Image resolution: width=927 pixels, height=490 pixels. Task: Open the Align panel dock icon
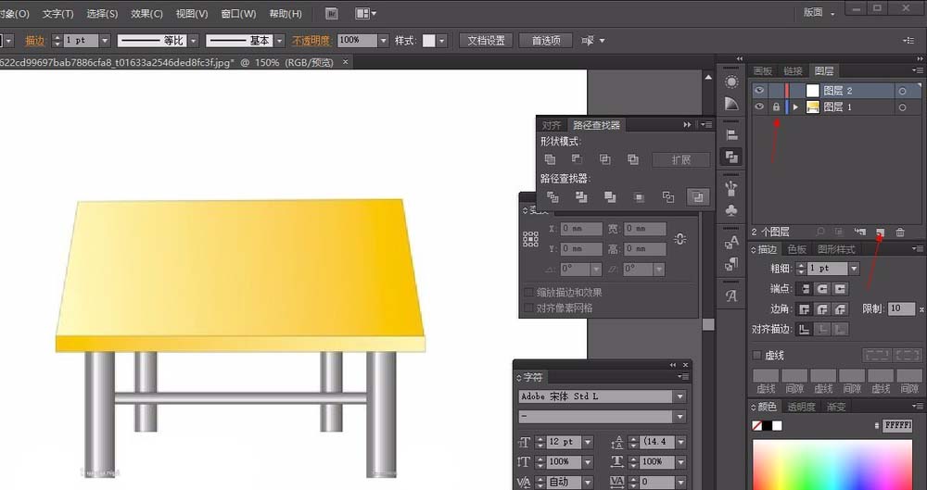tap(732, 134)
